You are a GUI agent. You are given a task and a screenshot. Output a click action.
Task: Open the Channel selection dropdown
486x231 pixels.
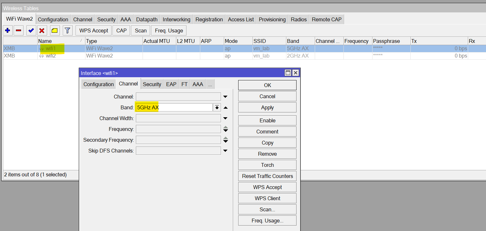click(225, 97)
